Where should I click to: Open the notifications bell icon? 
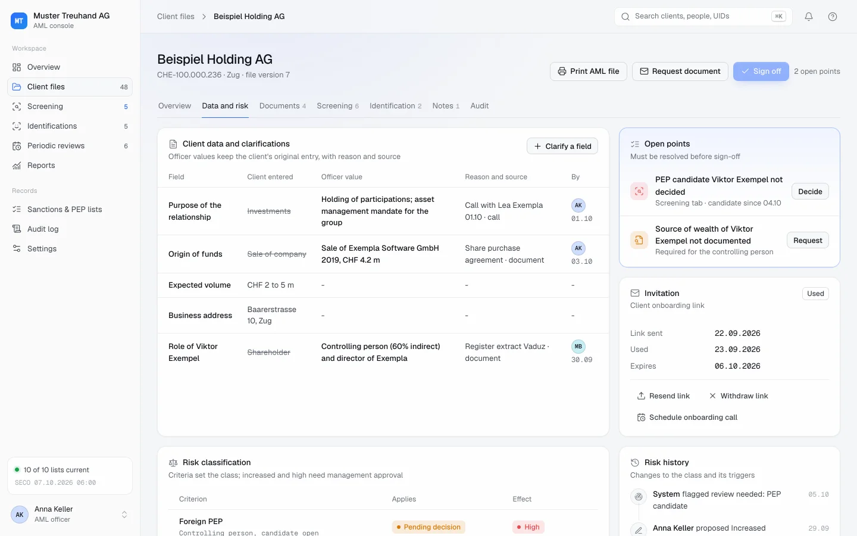click(809, 17)
